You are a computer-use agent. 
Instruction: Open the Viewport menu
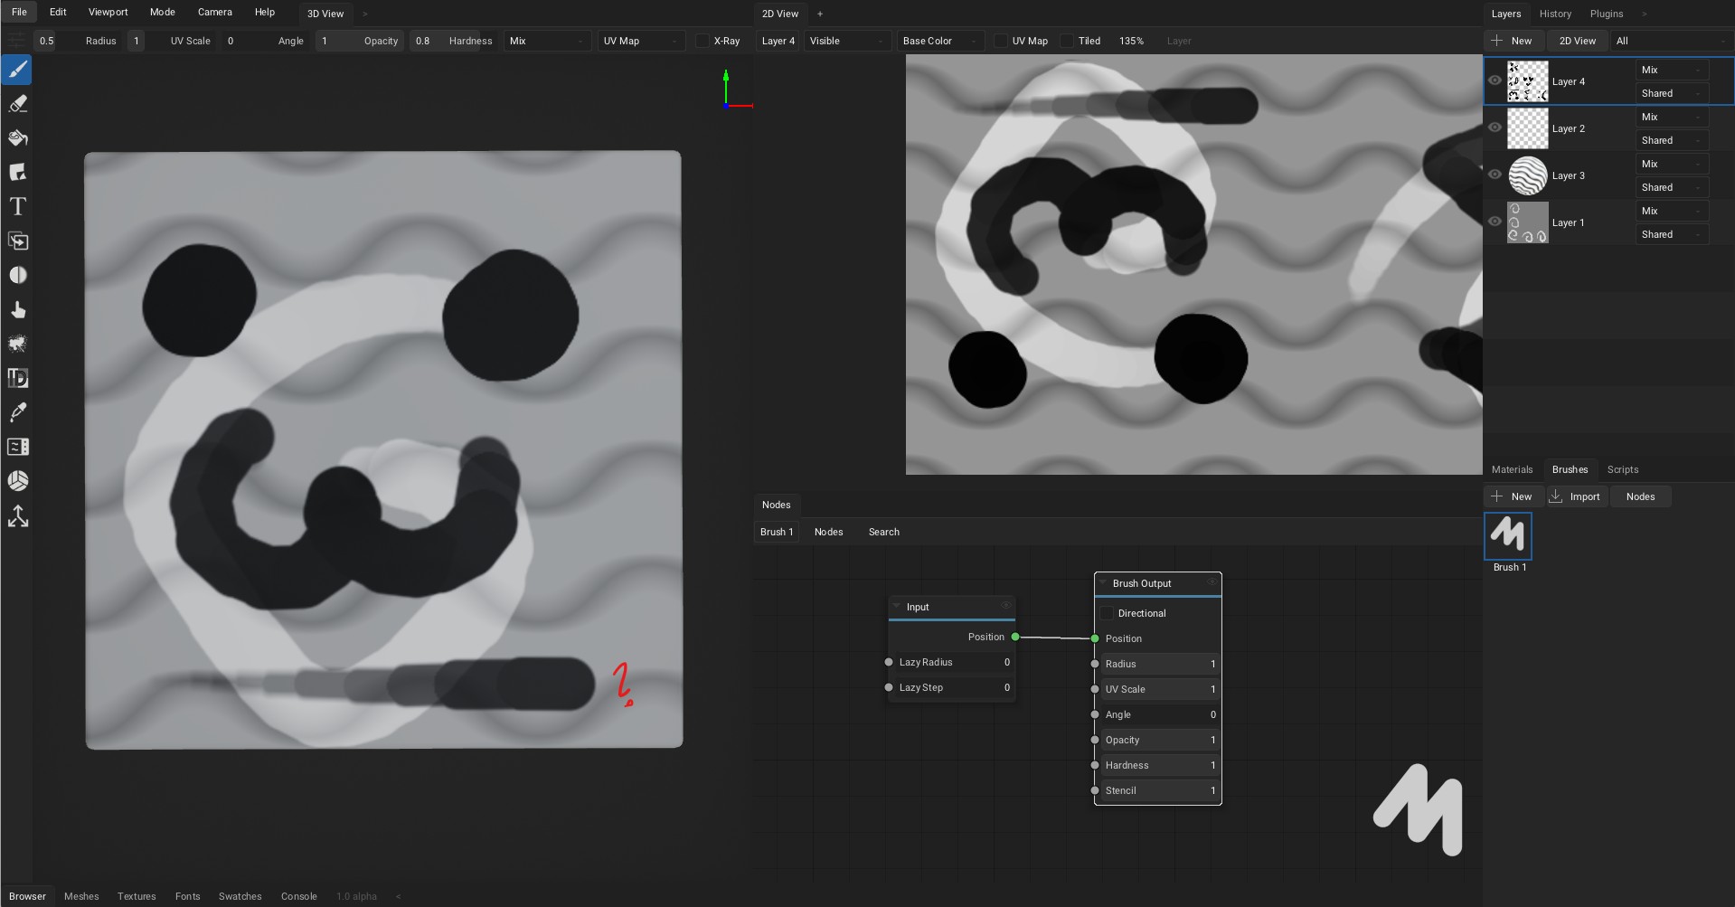[x=108, y=12]
